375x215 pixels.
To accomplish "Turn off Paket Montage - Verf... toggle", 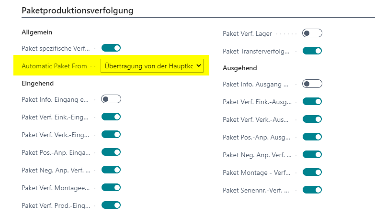I will click(312, 172).
